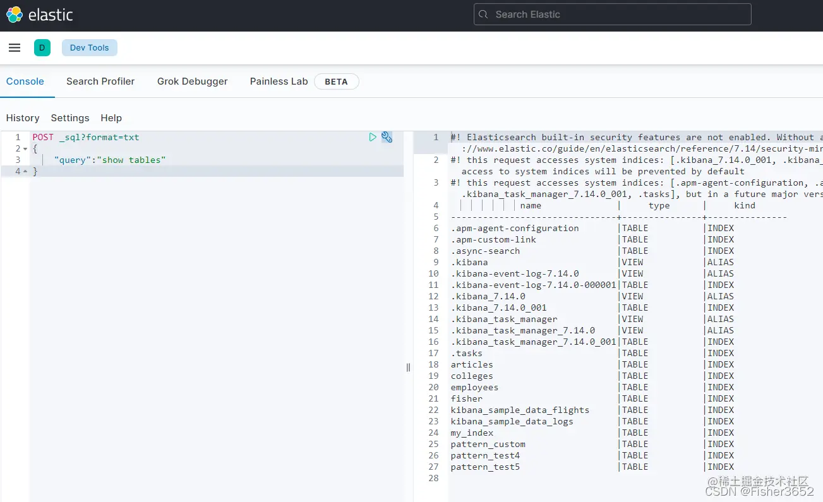Click the "query":"show tables" line

point(110,160)
